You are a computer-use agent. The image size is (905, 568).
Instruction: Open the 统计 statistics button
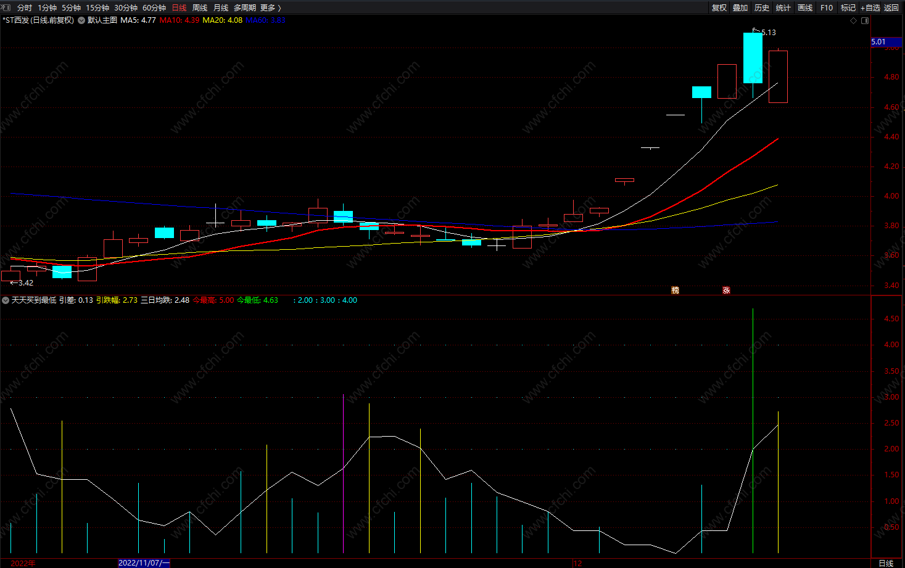(x=783, y=8)
